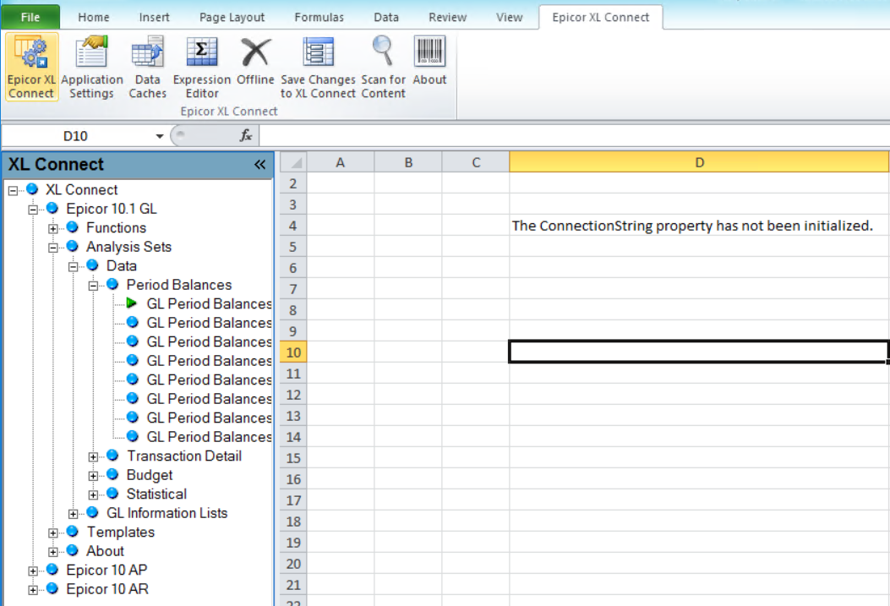Select the Transaction Detail tree item

coord(184,456)
